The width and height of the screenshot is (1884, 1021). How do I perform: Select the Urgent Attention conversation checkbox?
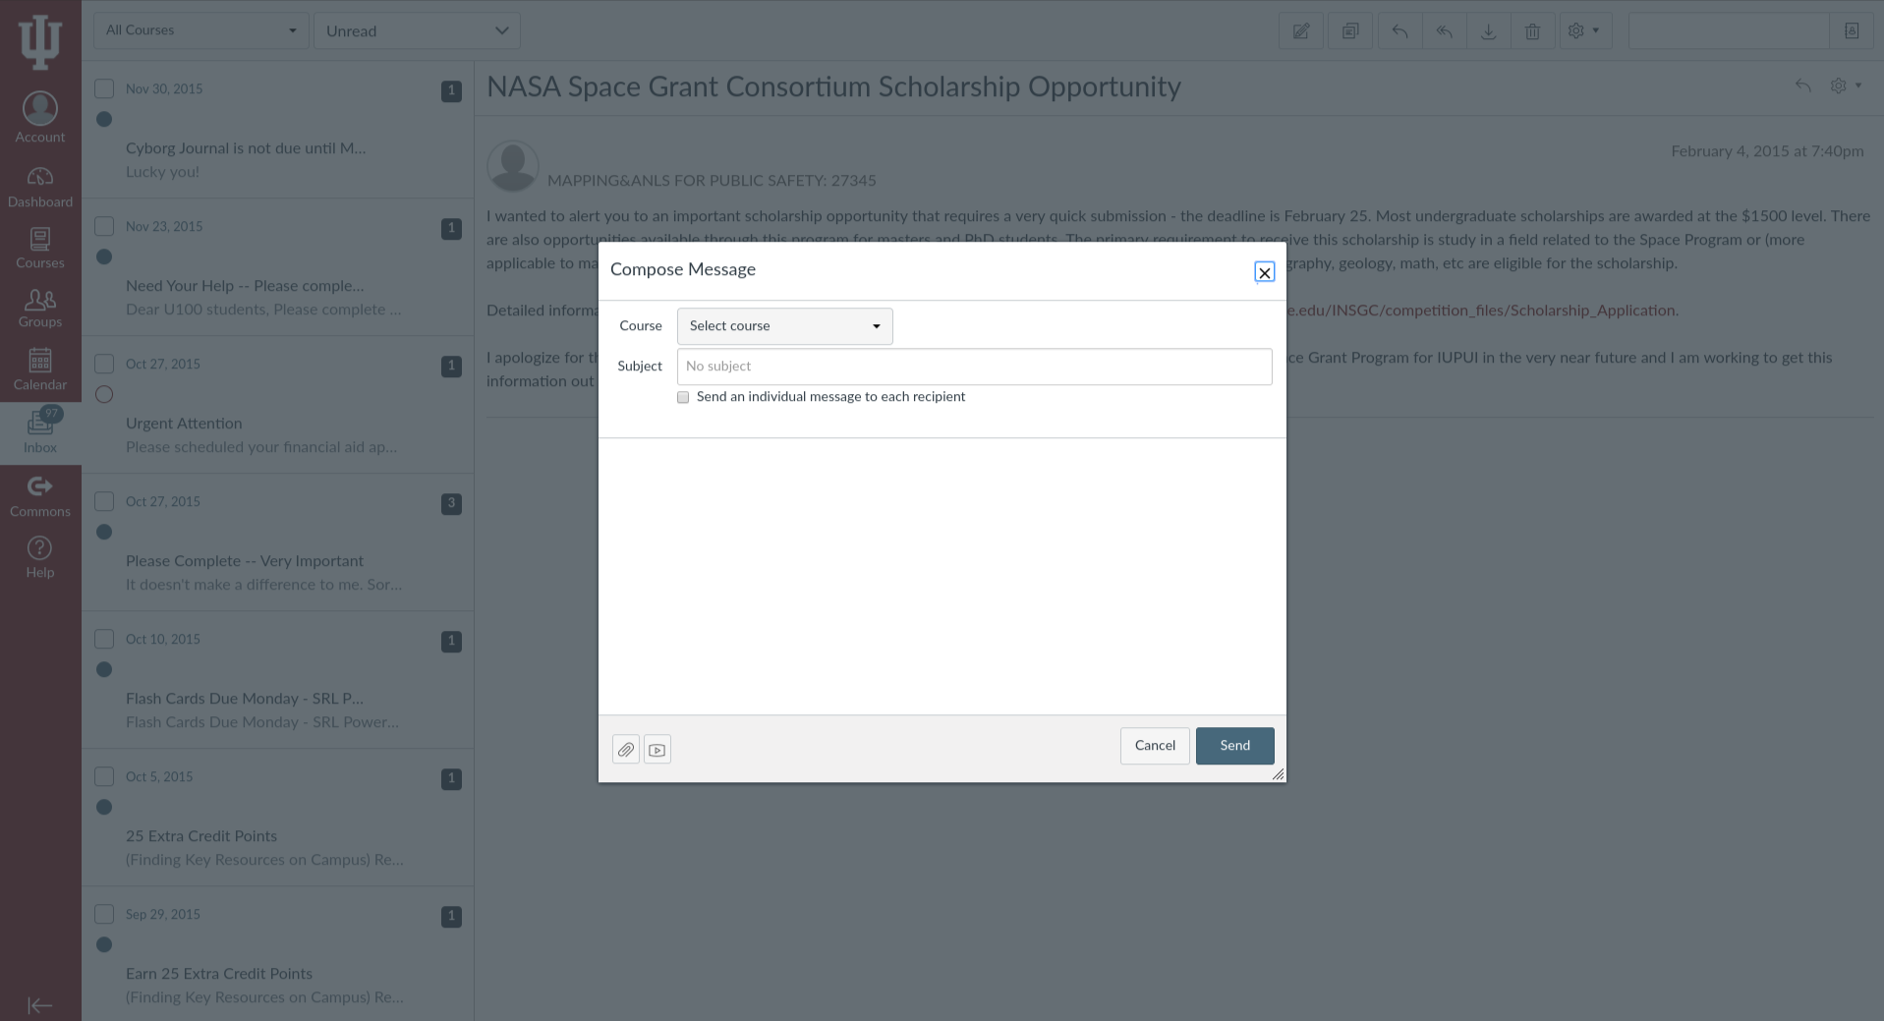coord(104,364)
